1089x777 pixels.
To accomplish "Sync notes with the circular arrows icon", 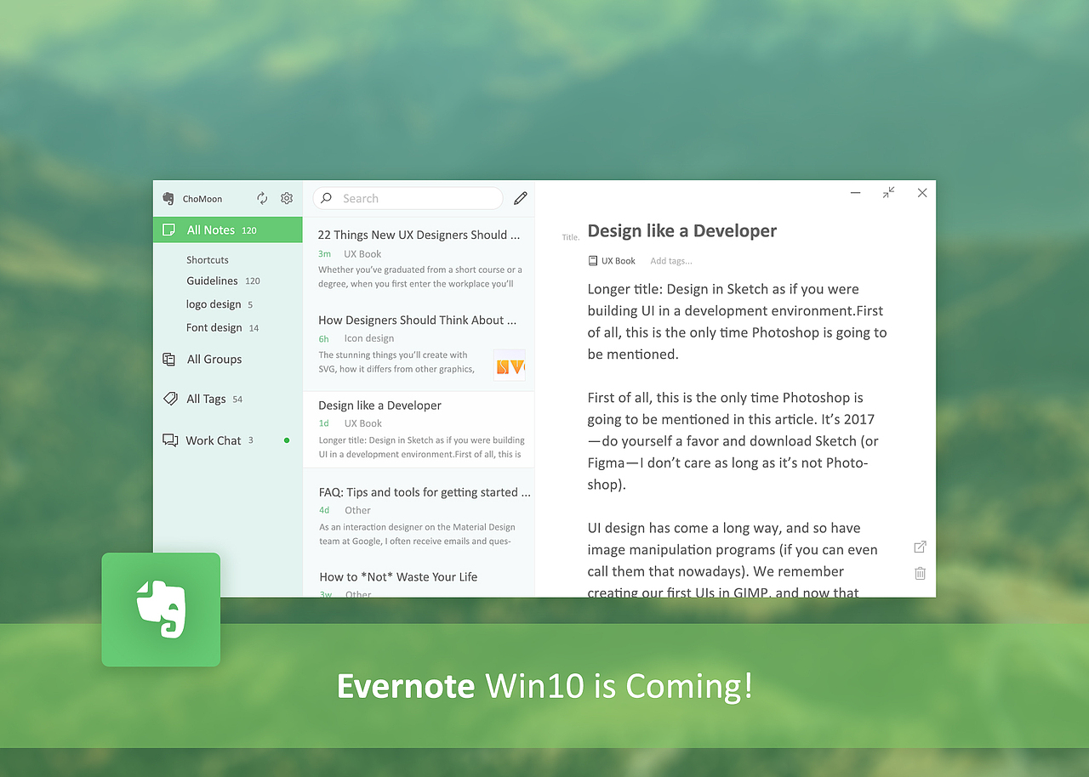I will 262,198.
